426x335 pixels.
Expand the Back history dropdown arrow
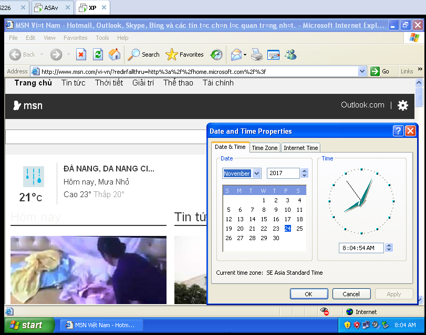(41, 55)
